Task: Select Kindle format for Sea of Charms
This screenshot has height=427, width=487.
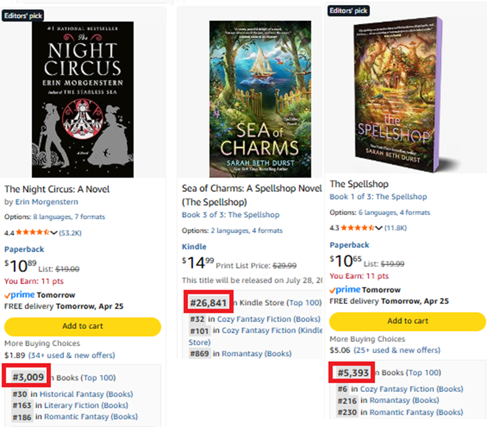Action: click(194, 247)
